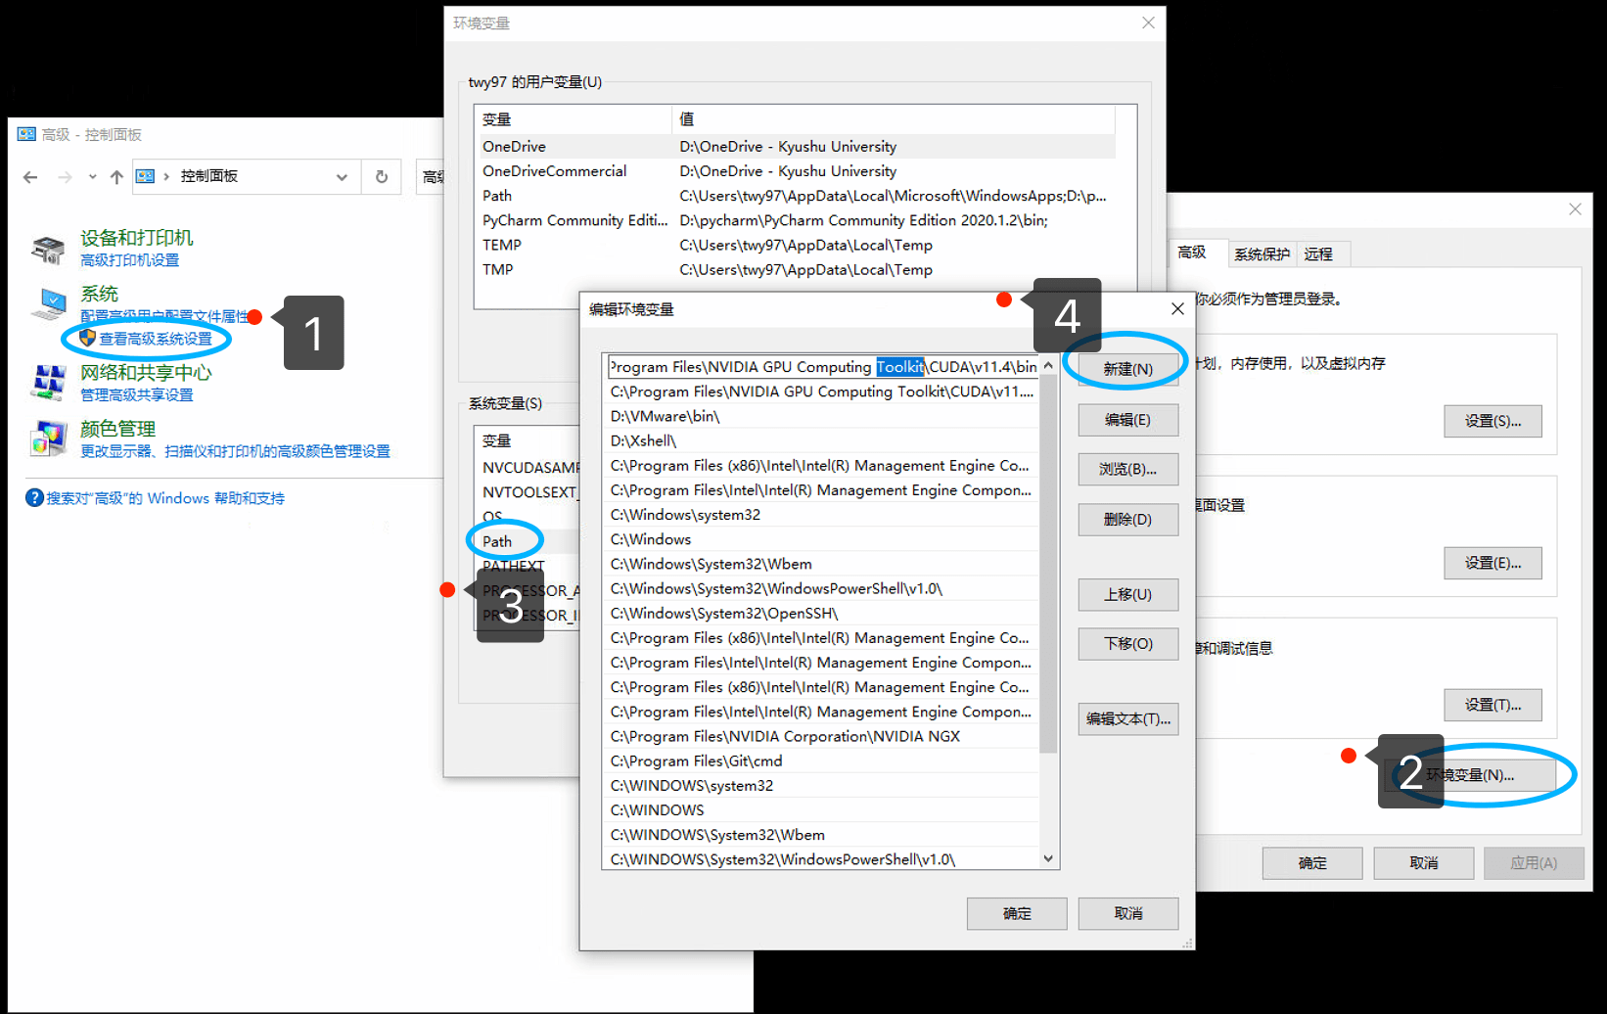This screenshot has height=1014, width=1607.
Task: Select D:\Xshell\ path entry
Action: point(821,440)
